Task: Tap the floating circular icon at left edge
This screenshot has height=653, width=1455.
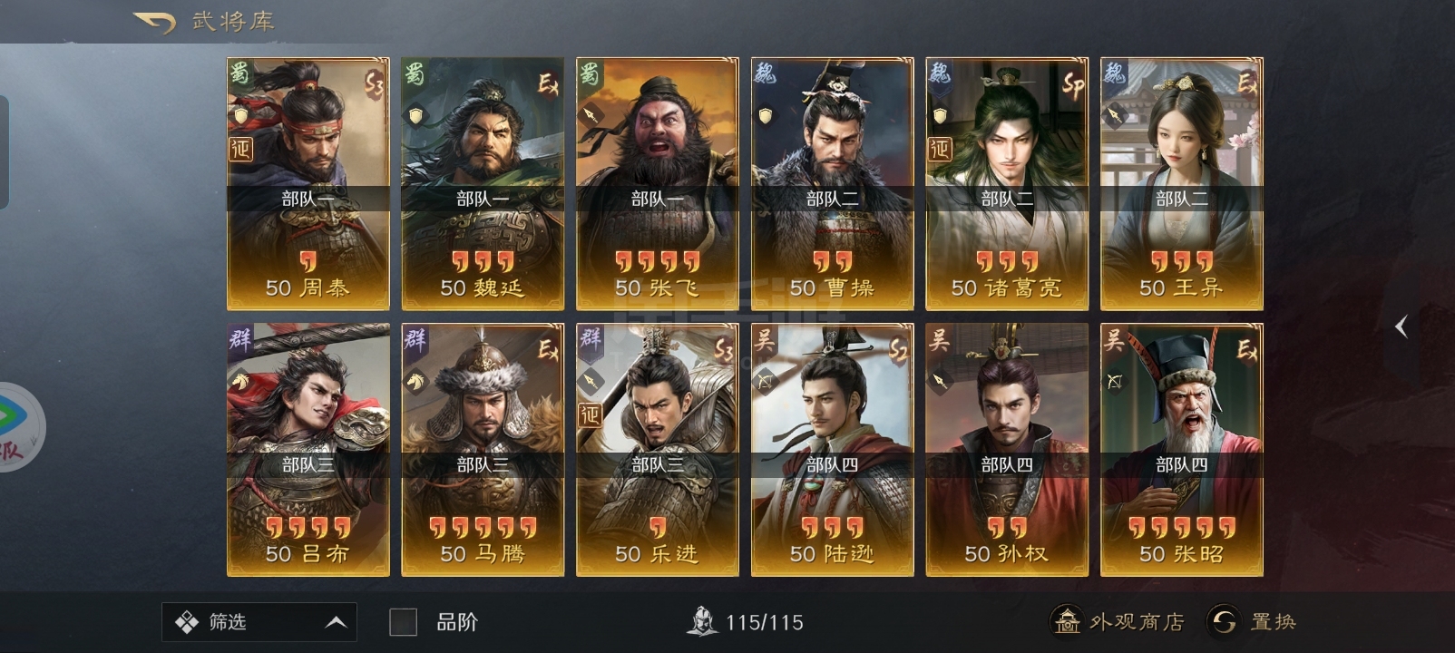Action: coord(18,426)
